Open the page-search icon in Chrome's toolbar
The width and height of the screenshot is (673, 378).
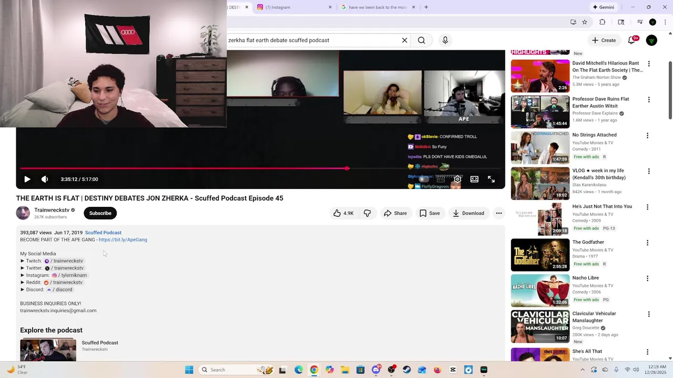point(621,22)
